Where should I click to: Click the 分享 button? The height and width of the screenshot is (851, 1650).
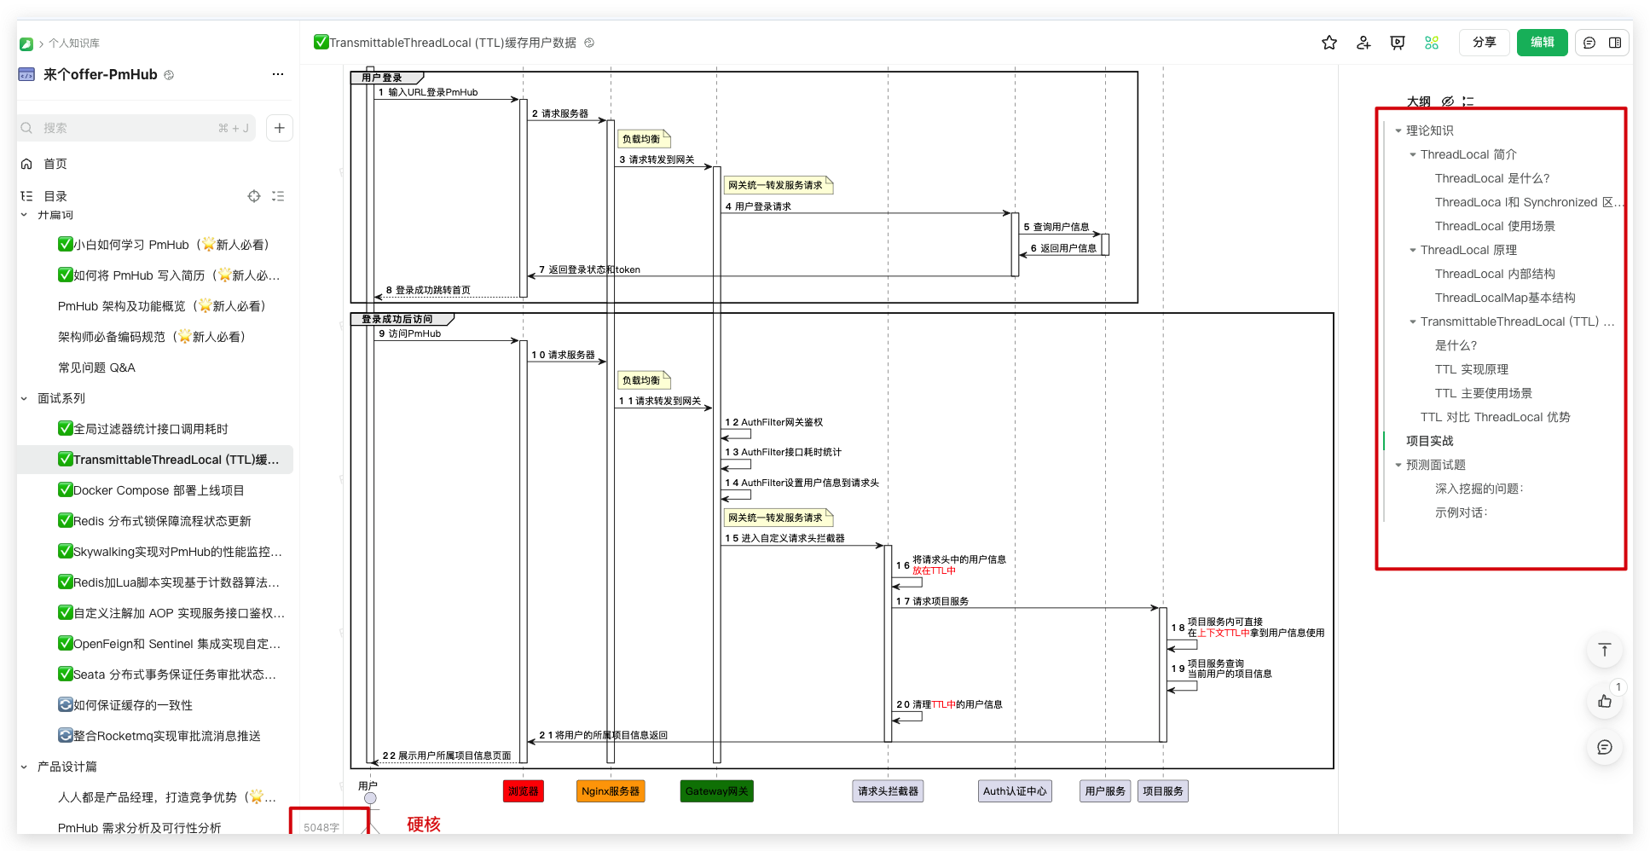(1484, 43)
